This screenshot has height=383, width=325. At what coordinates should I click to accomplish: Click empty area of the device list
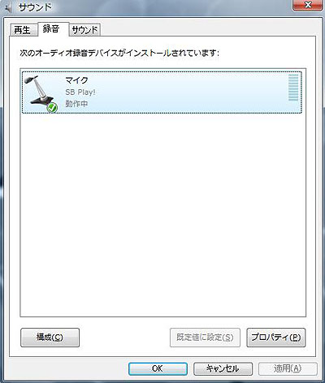(x=162, y=213)
